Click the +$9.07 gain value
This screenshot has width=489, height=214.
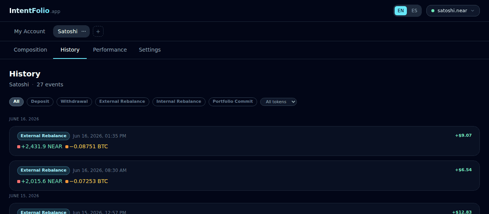click(463, 135)
